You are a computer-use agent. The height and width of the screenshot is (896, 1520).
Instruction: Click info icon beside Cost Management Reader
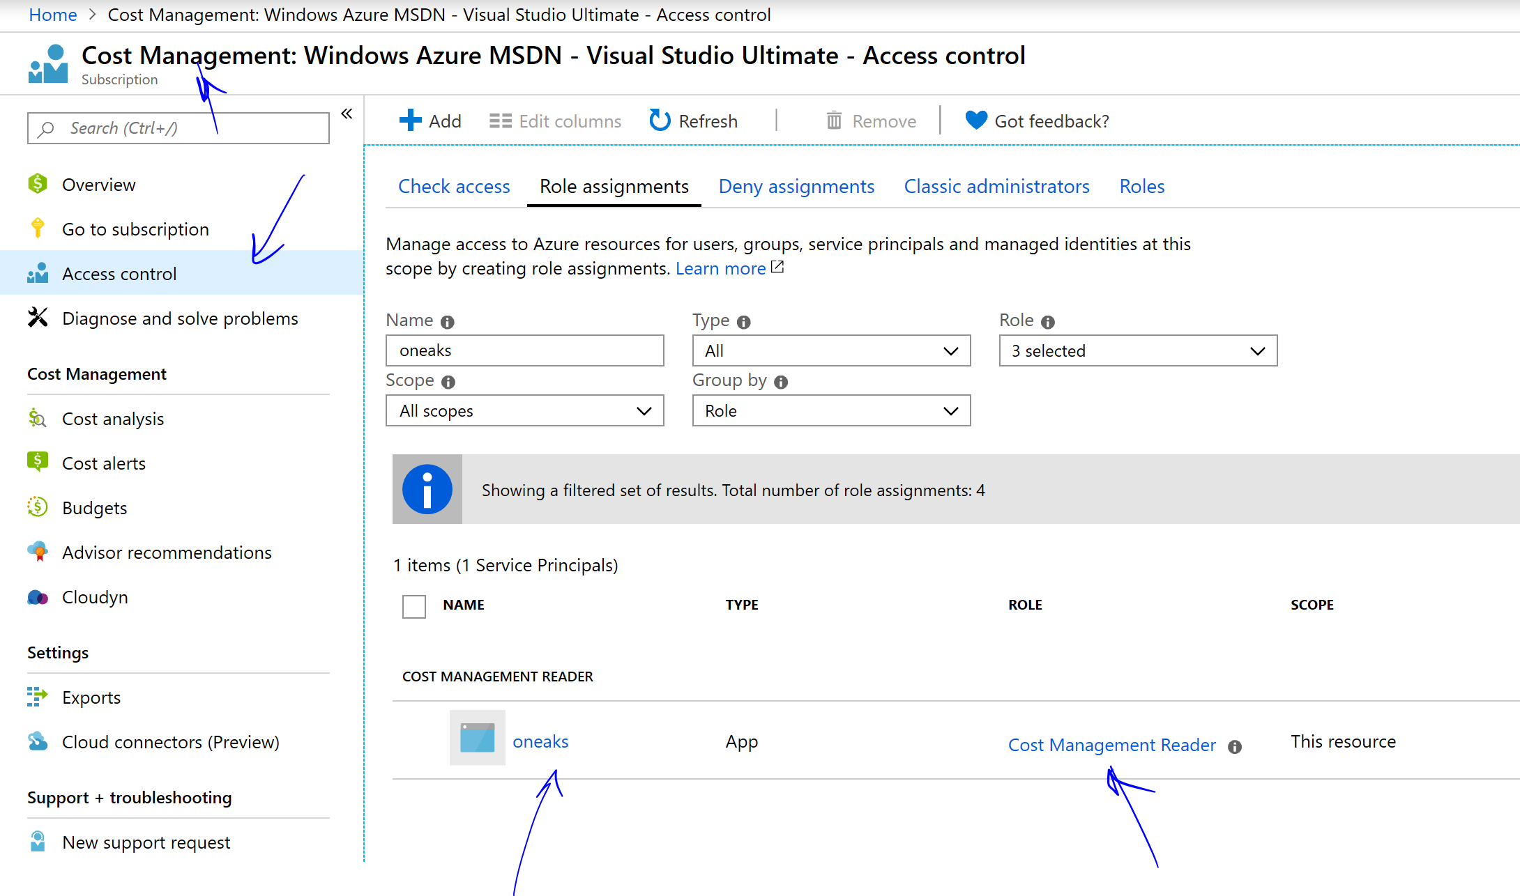(x=1235, y=747)
